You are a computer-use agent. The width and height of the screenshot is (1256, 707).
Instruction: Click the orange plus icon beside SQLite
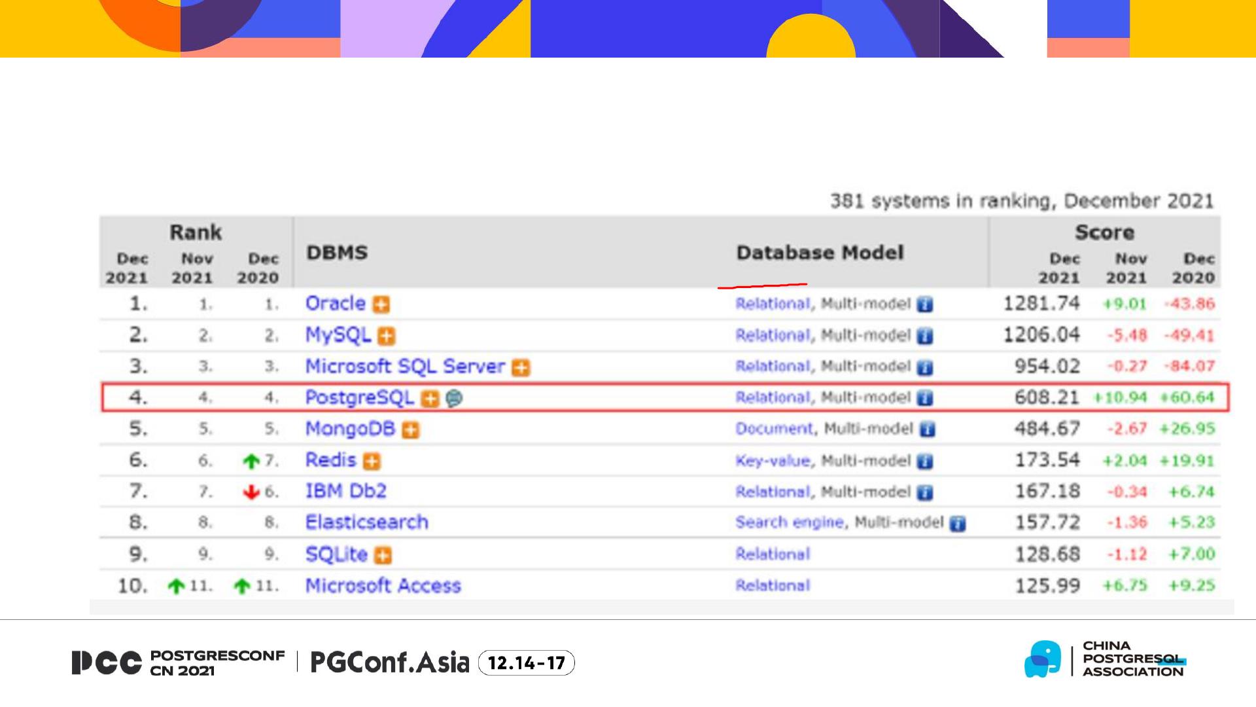pos(383,556)
